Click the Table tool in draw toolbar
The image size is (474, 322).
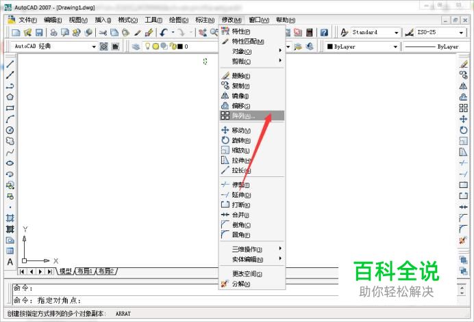[x=10, y=251]
